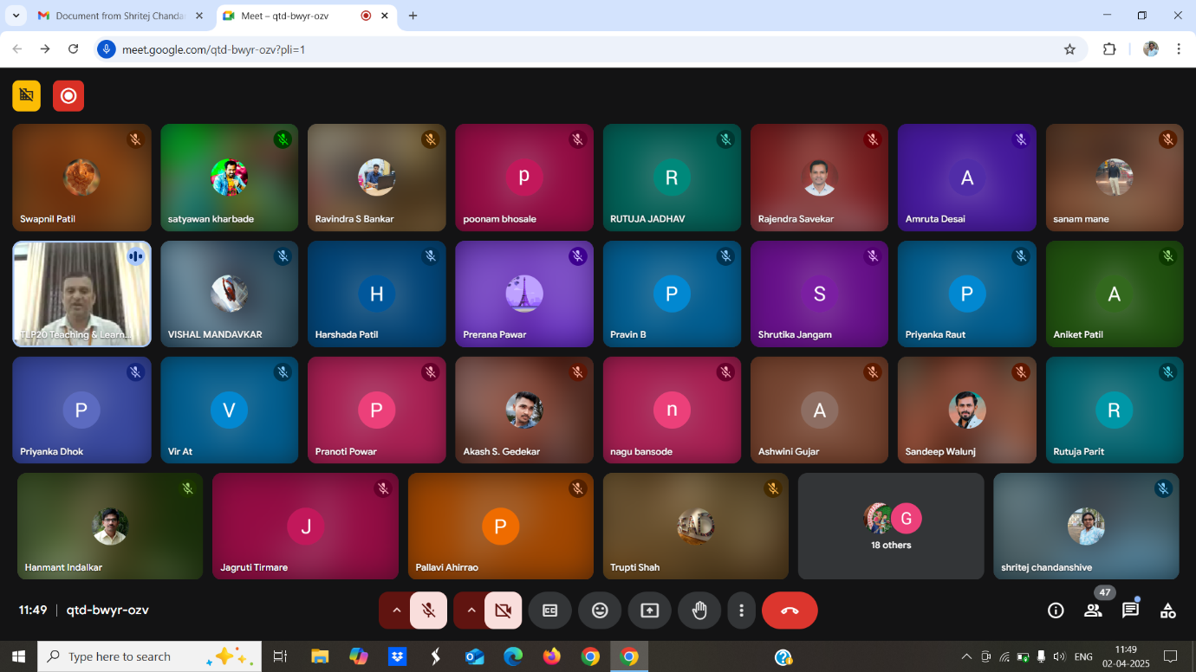Open Firefox from the Windows taskbar

[x=551, y=656]
